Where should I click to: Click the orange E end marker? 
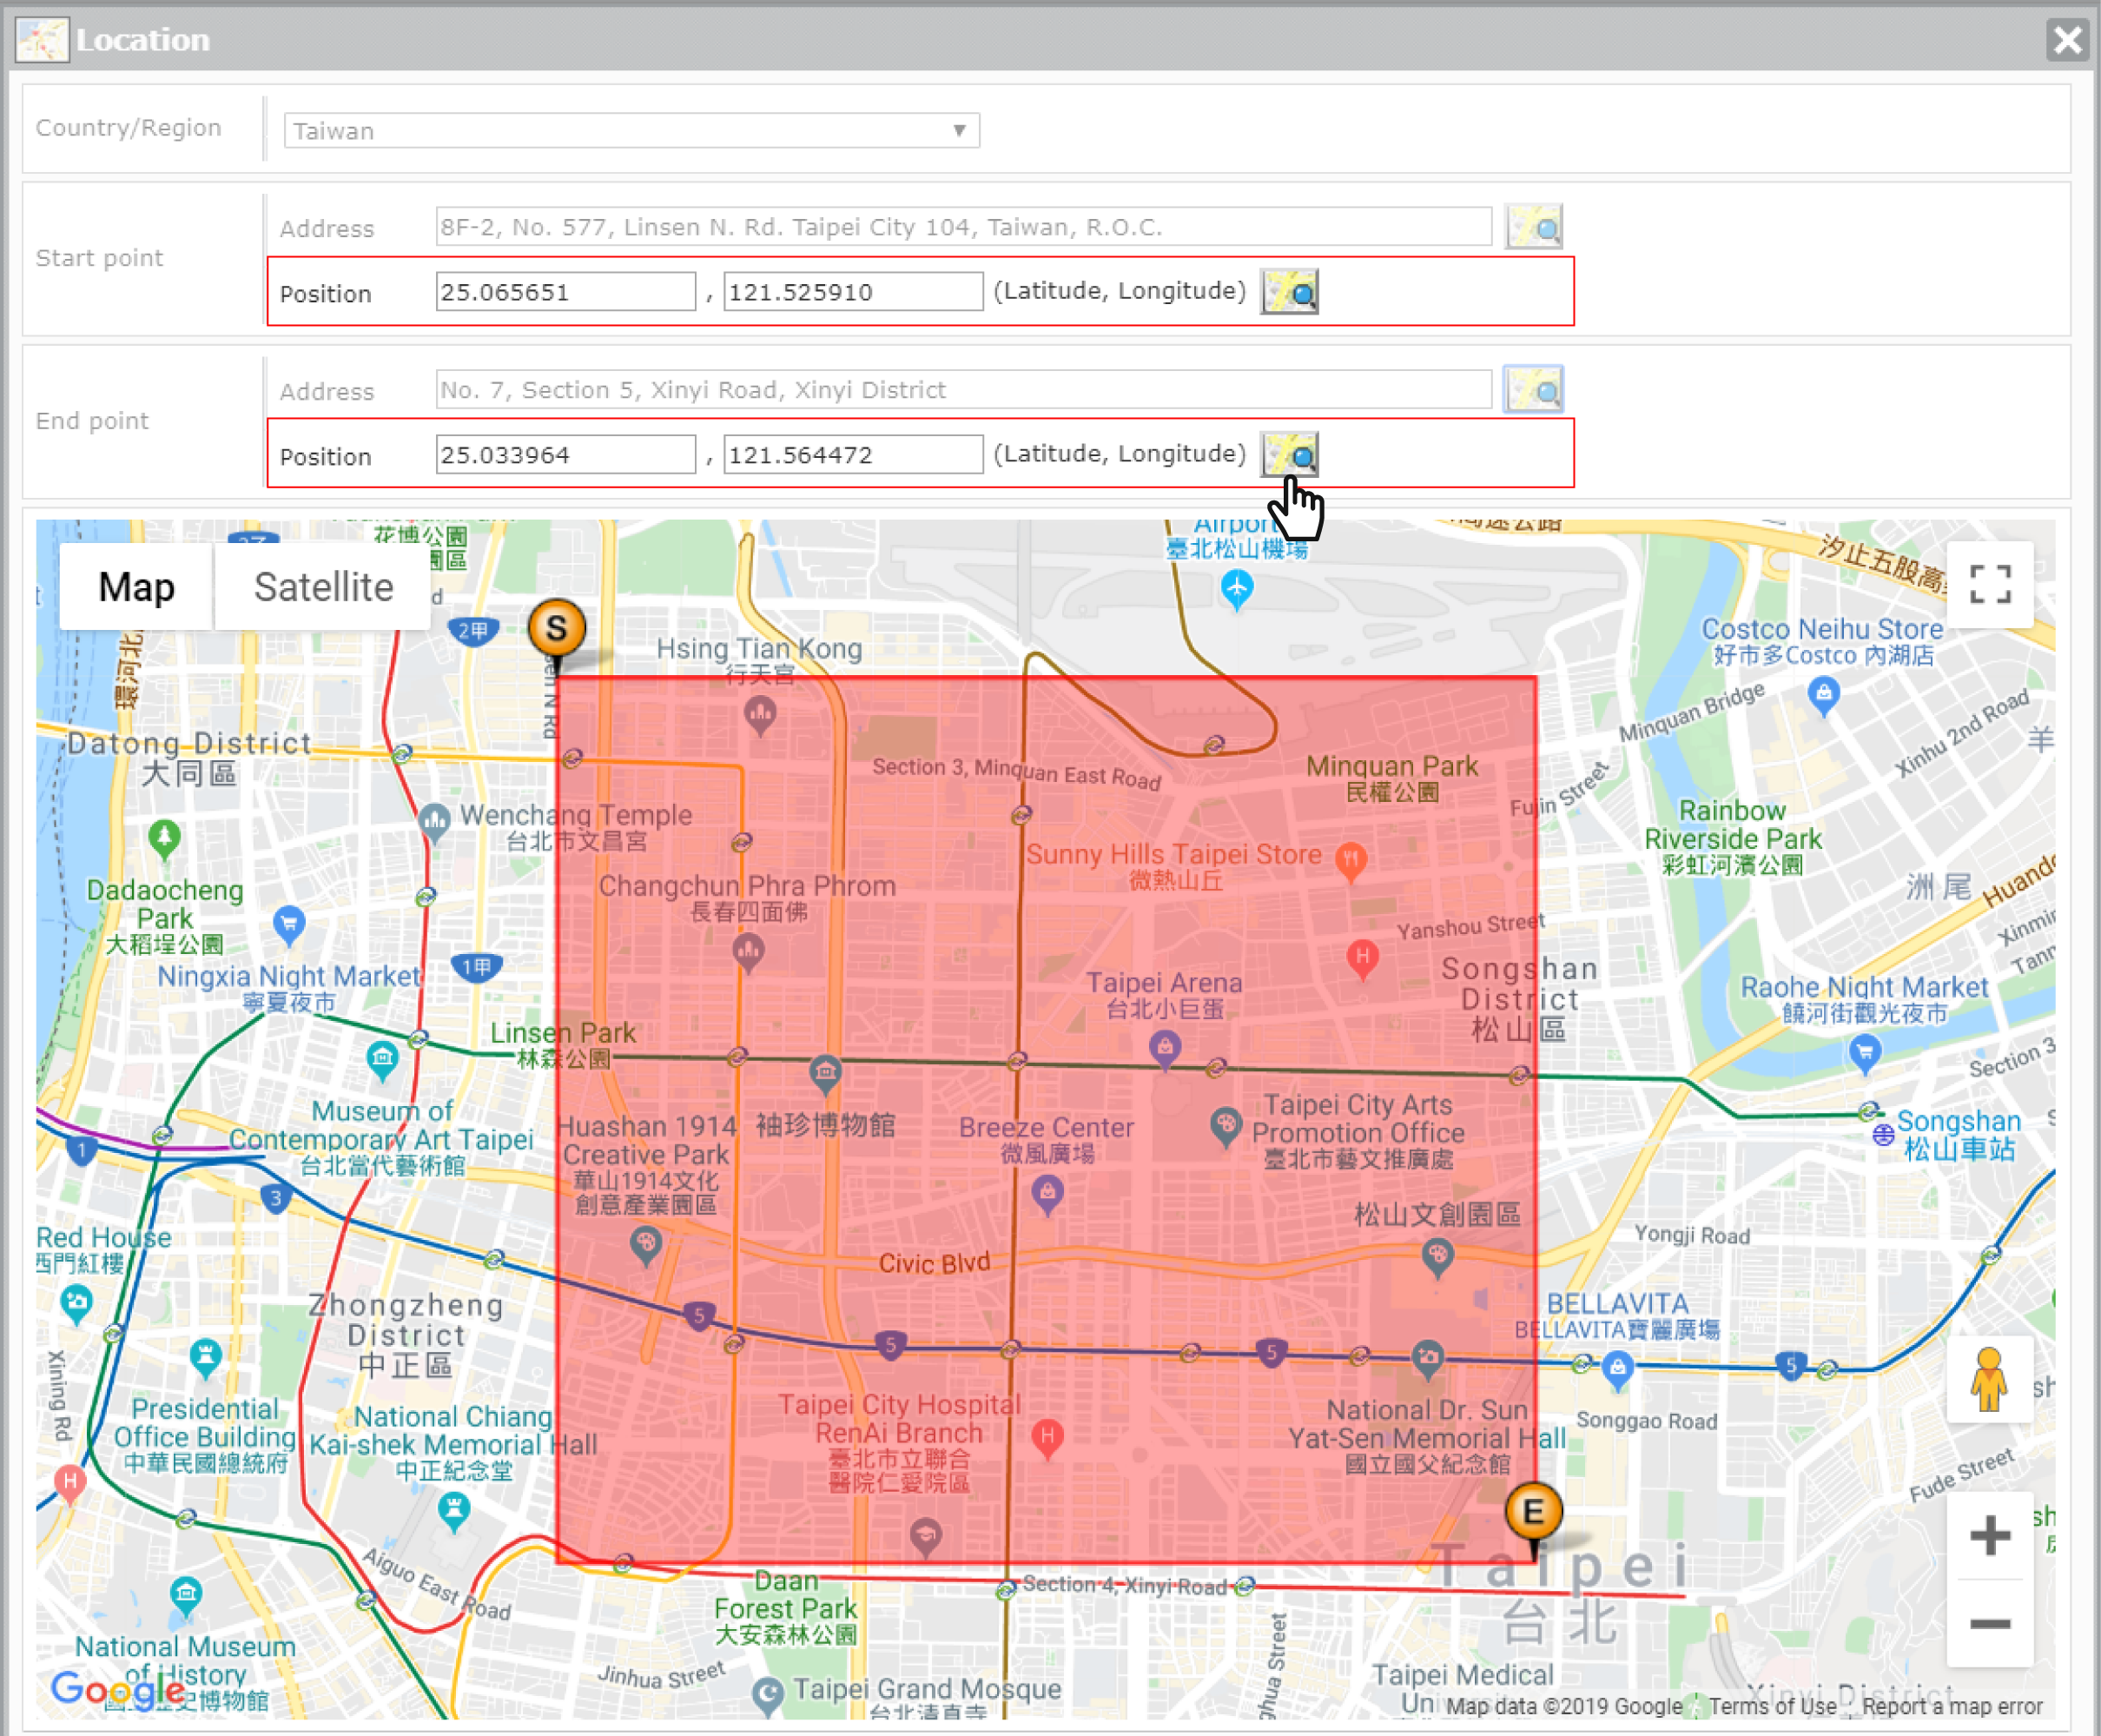[1533, 1512]
